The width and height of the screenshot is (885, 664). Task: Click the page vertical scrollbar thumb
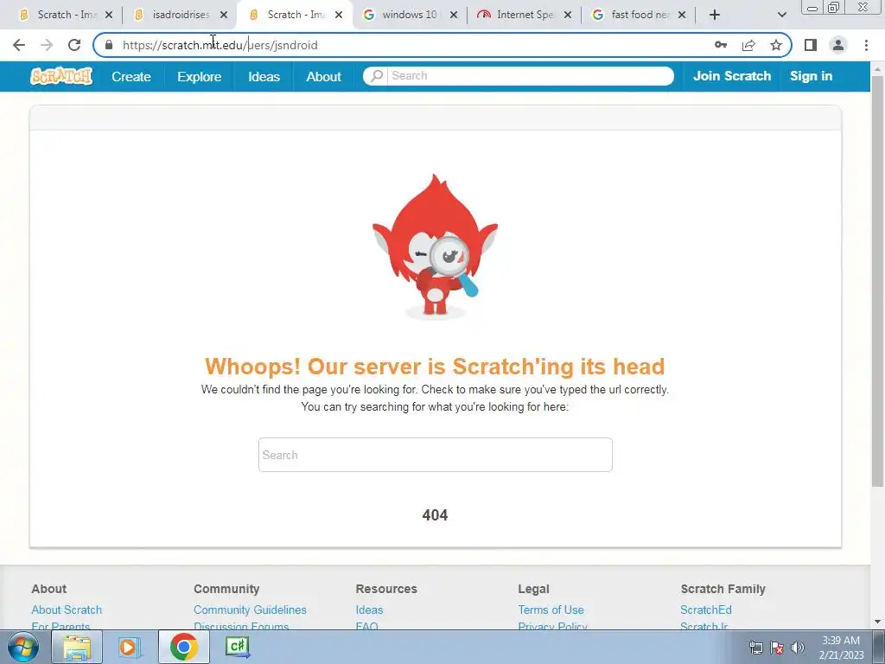(878, 281)
